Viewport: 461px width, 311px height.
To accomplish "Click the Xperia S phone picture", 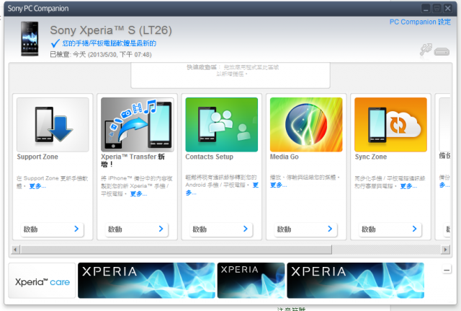I will coord(30,38).
